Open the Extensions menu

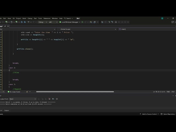[x=47, y=18]
